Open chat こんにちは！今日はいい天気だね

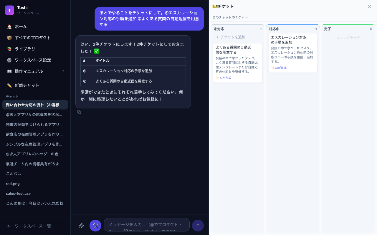point(35,203)
